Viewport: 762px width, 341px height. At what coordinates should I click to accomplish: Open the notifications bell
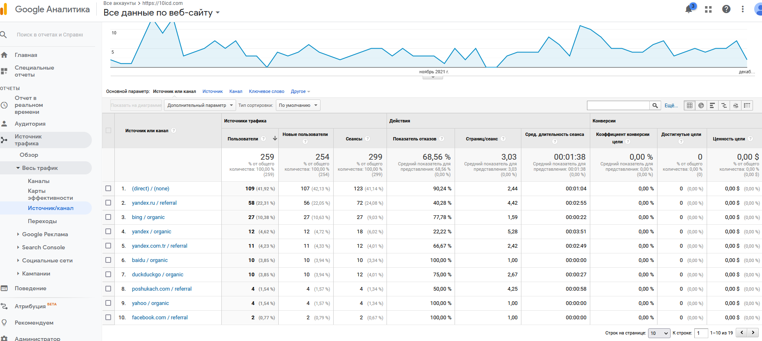pos(689,9)
